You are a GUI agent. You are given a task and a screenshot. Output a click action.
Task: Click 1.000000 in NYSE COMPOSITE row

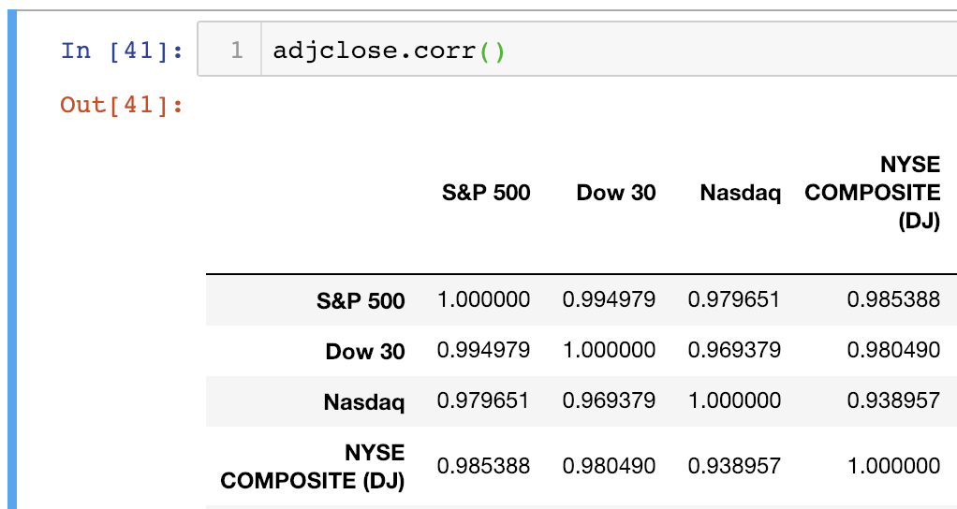[x=894, y=466]
